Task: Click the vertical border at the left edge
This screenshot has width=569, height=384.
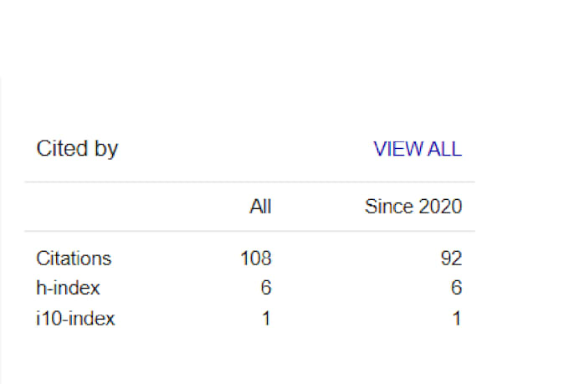Action: (x=1, y=230)
